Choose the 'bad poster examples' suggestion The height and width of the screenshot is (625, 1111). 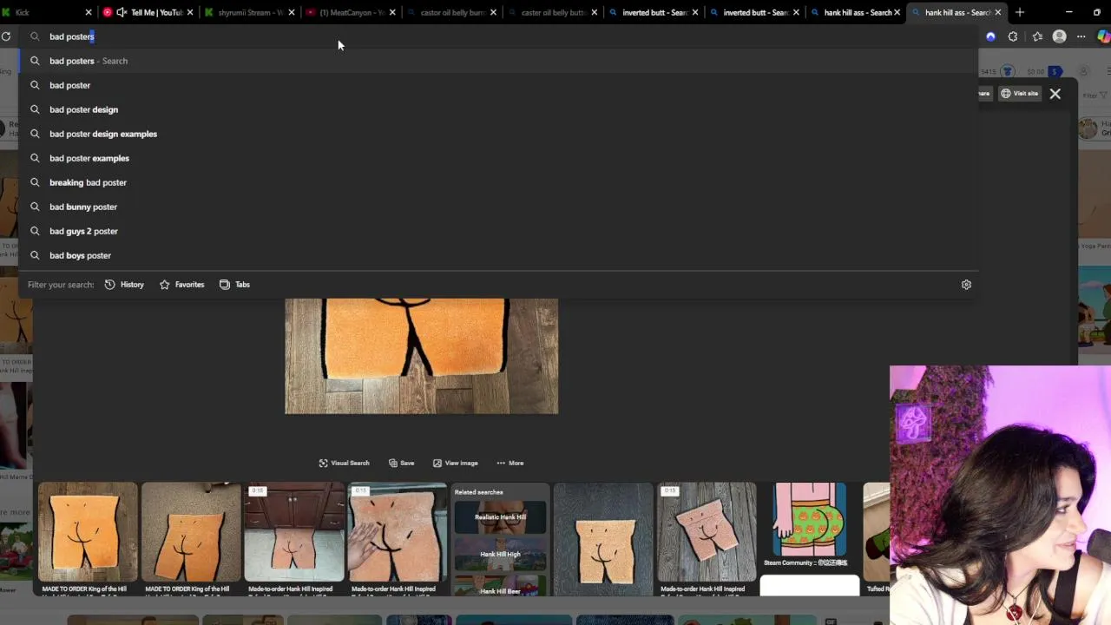click(498, 158)
